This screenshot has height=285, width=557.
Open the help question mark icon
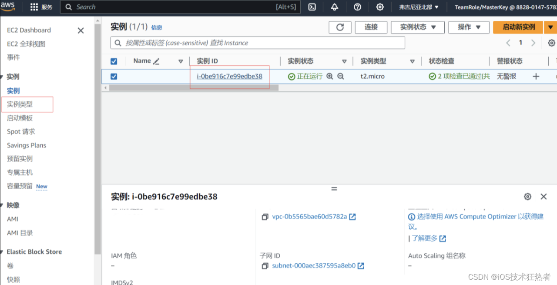coord(357,7)
